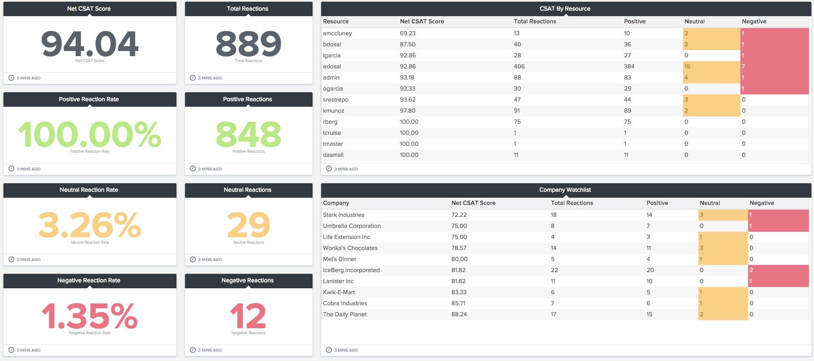Image resolution: width=814 pixels, height=361 pixels.
Task: Open the Stark Industries company row
Action: pos(344,215)
